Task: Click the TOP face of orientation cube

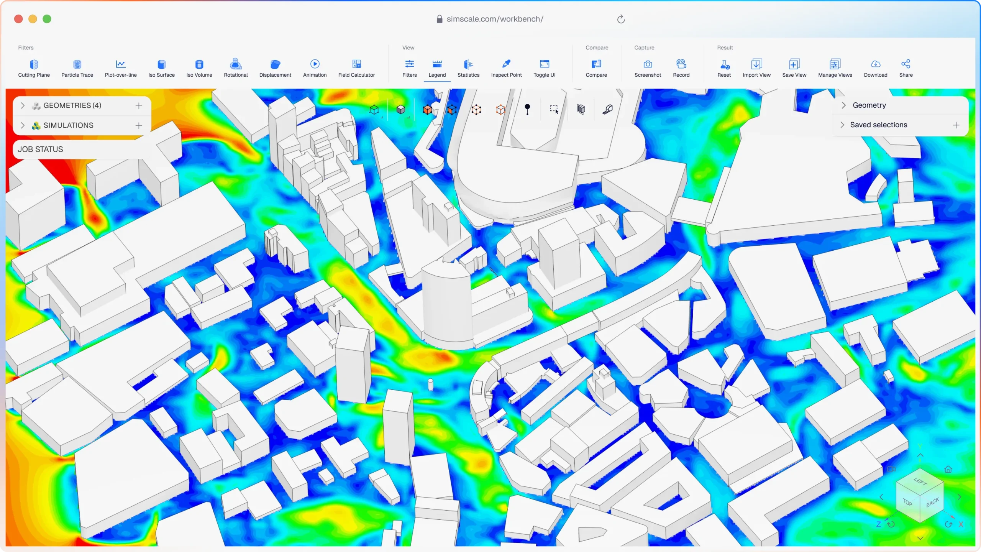Action: click(x=907, y=502)
